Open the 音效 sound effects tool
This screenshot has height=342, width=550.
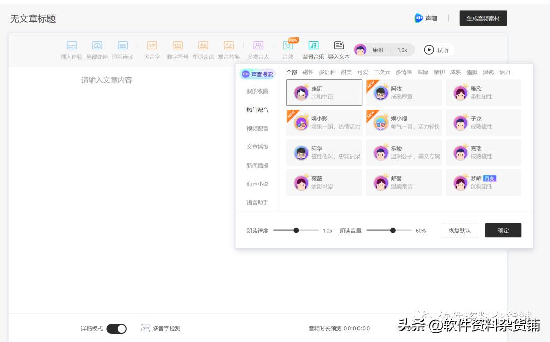(288, 46)
